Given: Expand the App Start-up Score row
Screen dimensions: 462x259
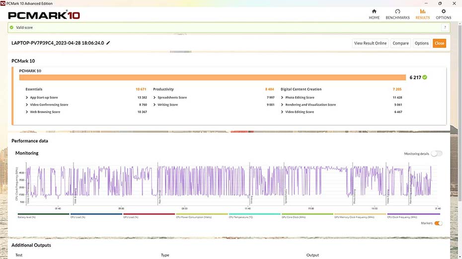Looking at the screenshot, I should pos(27,98).
